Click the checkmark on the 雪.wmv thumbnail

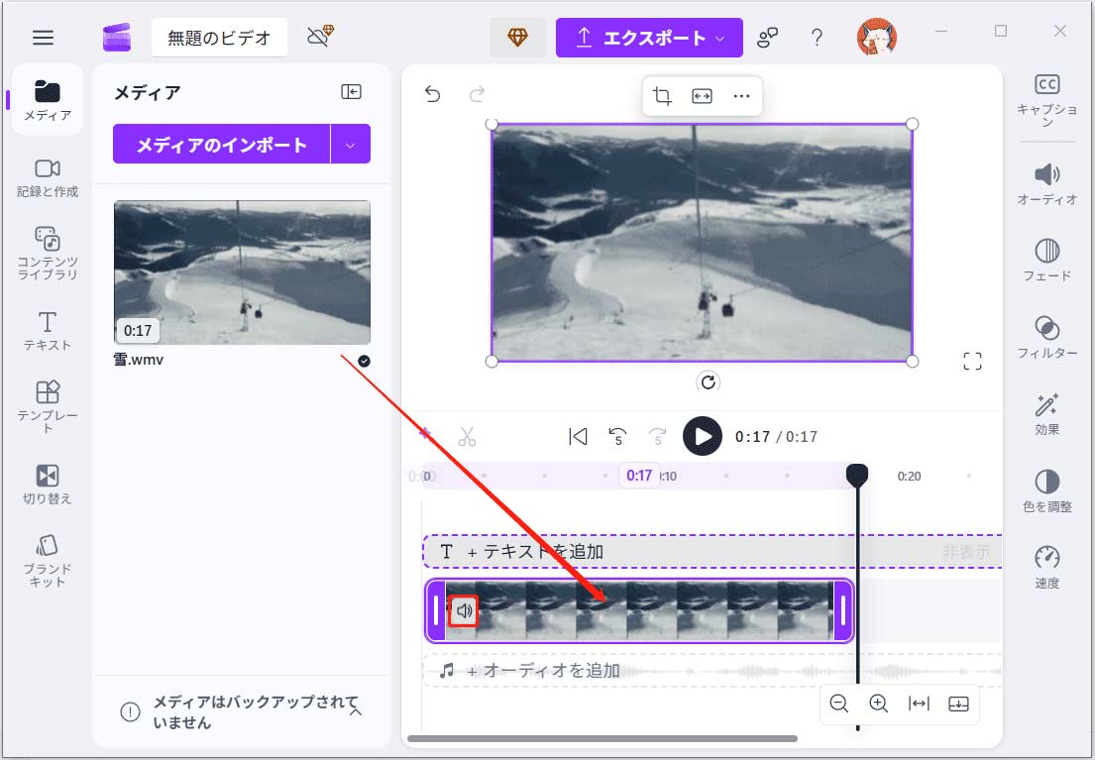point(363,361)
